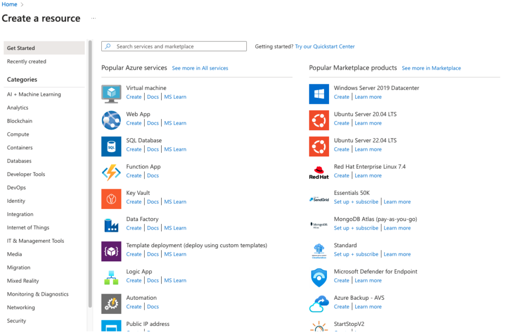Click Learn more for MongoDB Atlas
The width and height of the screenshot is (516, 333).
[397, 228]
